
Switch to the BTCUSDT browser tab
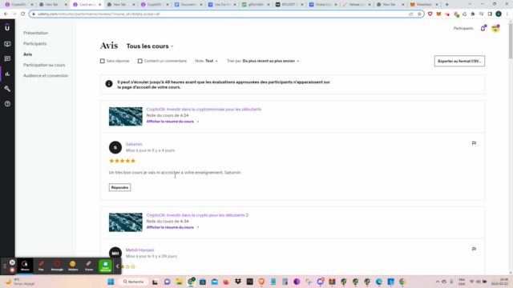(289, 5)
